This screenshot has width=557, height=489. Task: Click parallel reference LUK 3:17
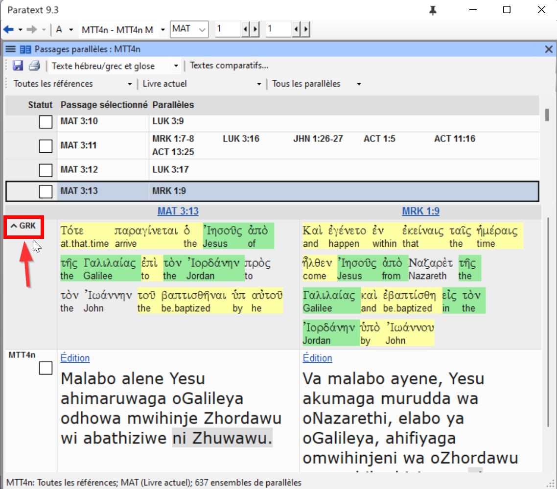coord(170,169)
